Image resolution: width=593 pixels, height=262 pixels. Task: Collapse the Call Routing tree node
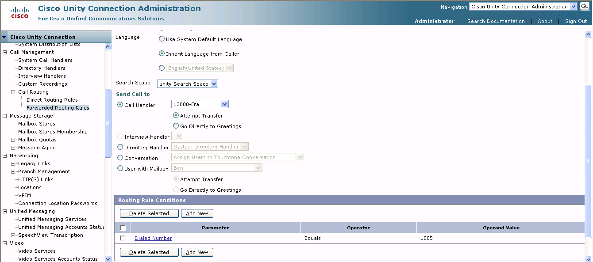click(x=13, y=92)
